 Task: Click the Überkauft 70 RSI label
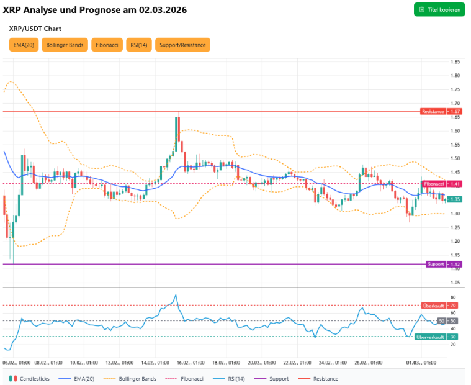[440, 306]
